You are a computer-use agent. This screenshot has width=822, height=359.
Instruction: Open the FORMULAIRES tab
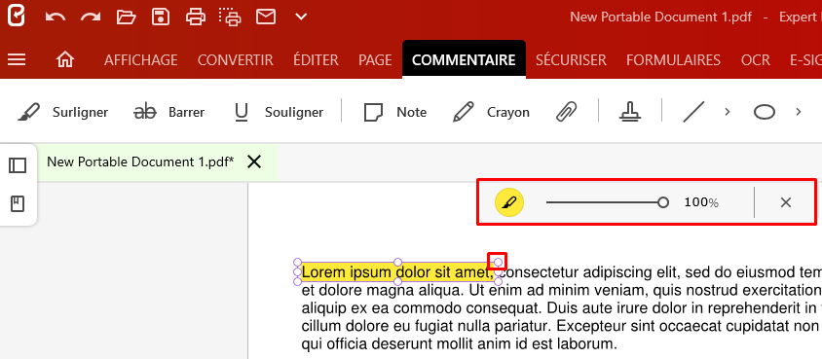point(673,60)
